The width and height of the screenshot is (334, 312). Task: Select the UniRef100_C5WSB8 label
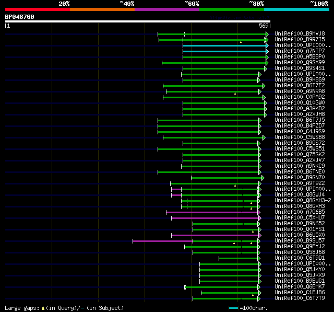click(300, 137)
